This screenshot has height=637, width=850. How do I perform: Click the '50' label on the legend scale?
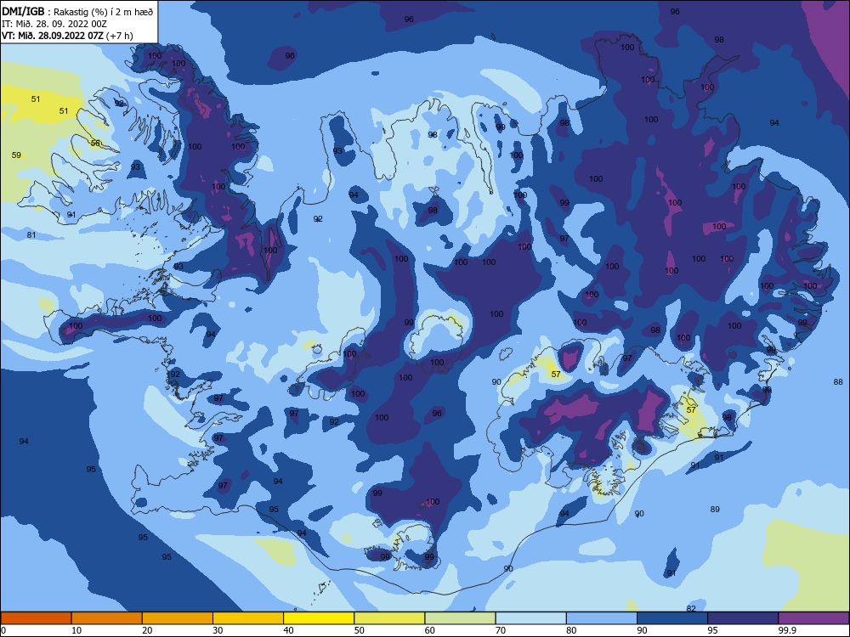coord(359,630)
